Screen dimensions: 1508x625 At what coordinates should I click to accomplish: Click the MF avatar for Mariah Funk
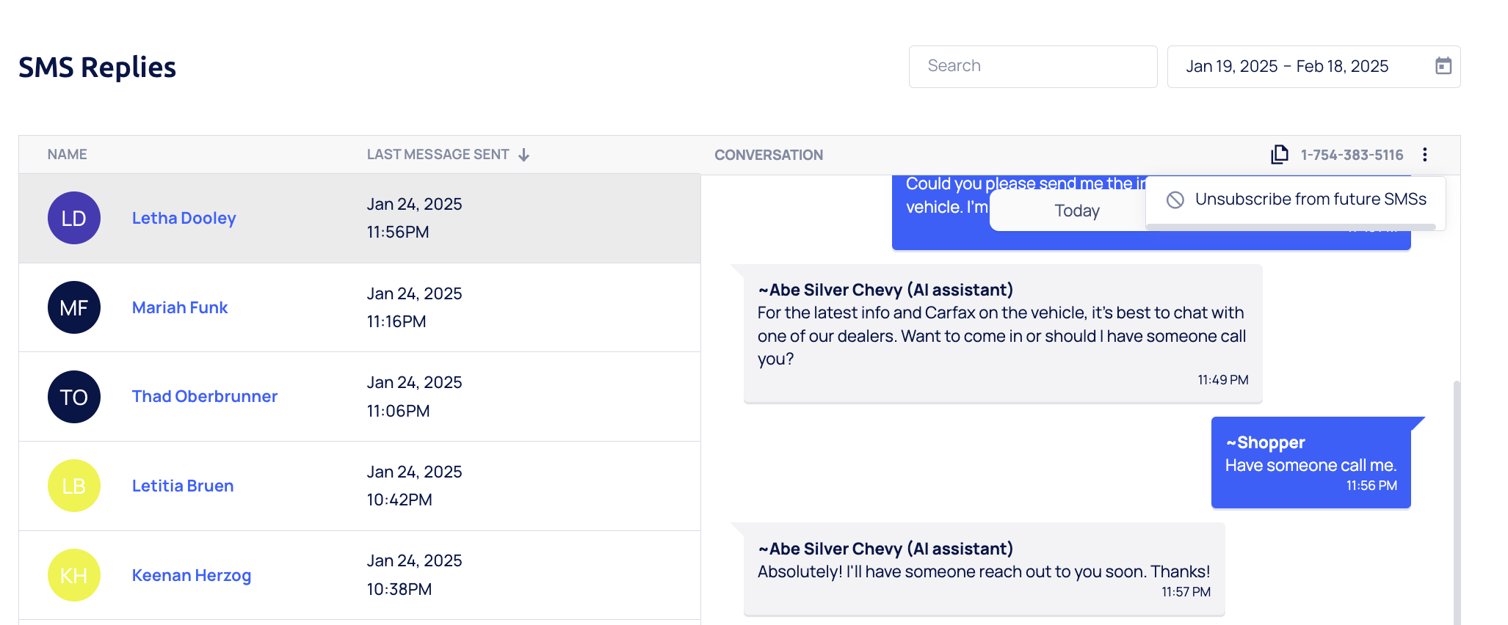(74, 307)
